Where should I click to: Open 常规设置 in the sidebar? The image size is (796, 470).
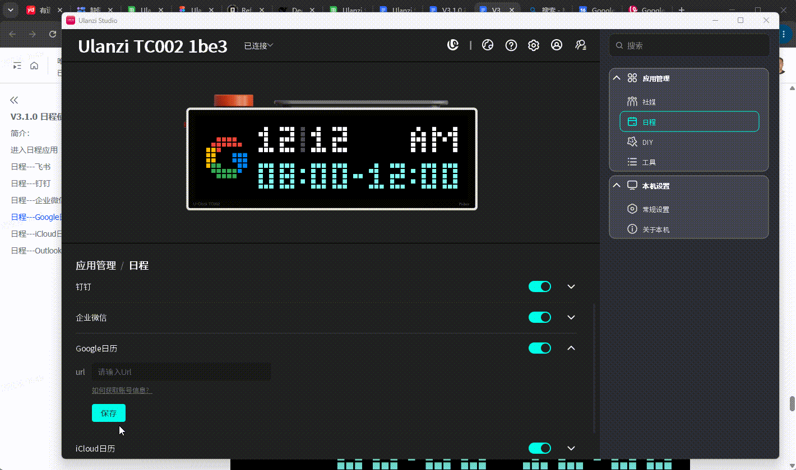[689, 209]
